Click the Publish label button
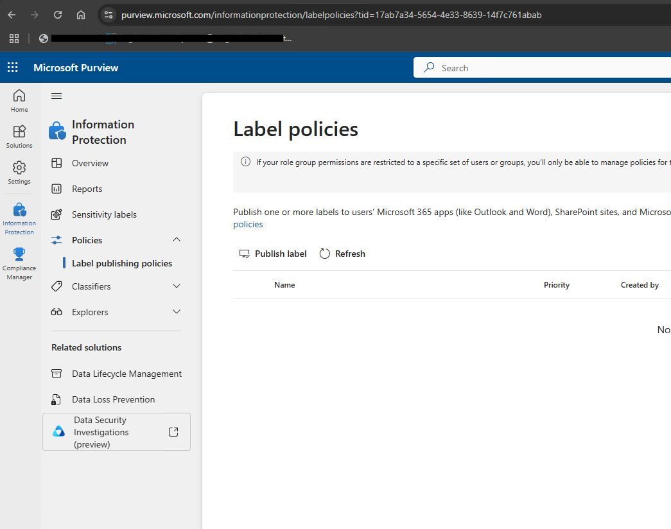This screenshot has height=529, width=671. coord(272,253)
